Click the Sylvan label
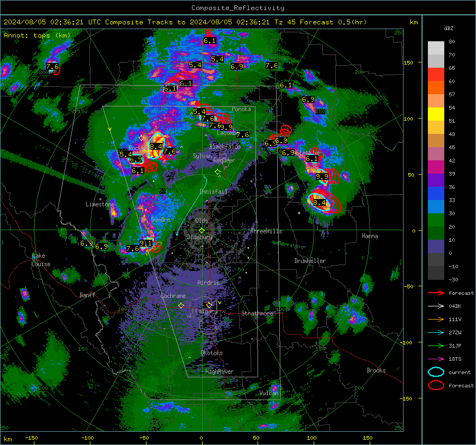This screenshot has height=445, width=476. (202, 156)
